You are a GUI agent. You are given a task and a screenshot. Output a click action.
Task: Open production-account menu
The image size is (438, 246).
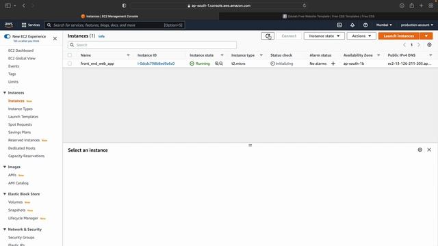(x=417, y=25)
